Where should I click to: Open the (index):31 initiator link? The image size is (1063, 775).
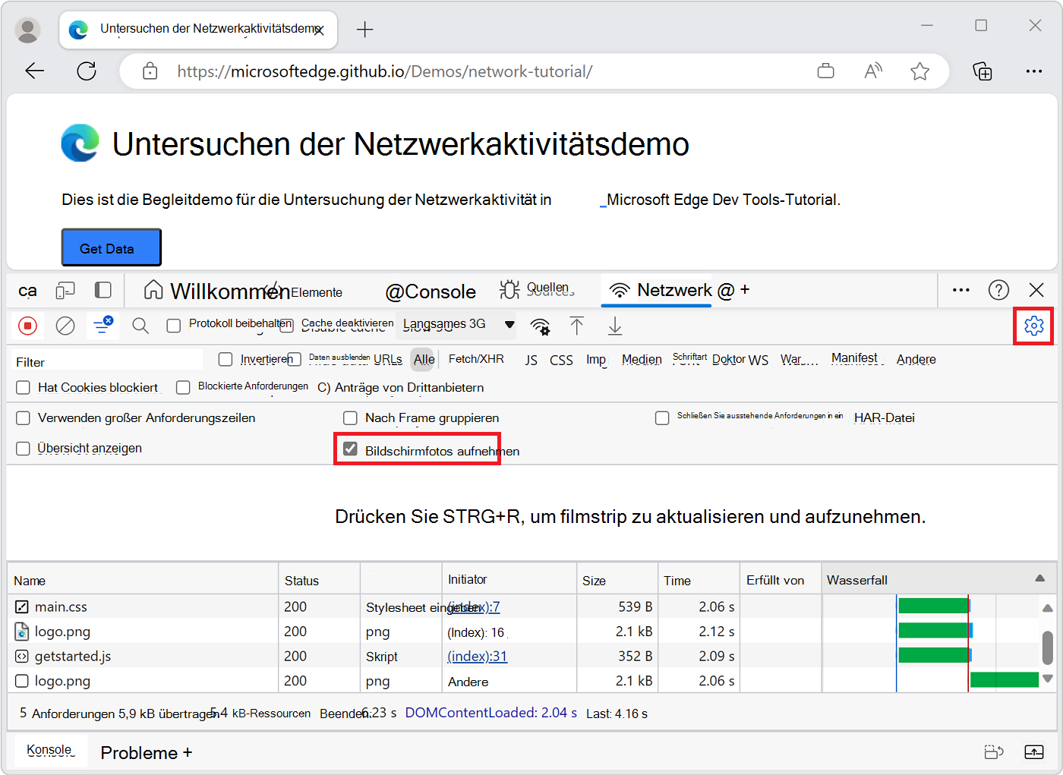[x=477, y=656]
